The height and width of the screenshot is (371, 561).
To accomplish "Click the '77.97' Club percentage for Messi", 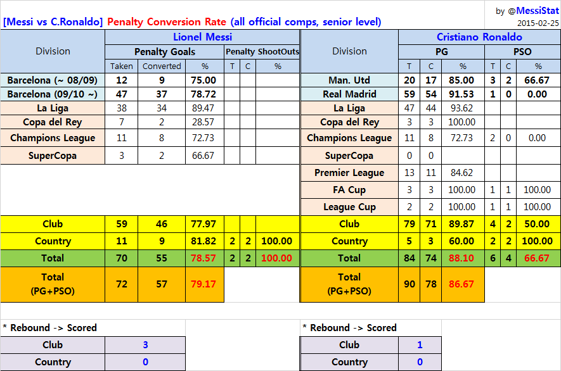I will point(205,224).
